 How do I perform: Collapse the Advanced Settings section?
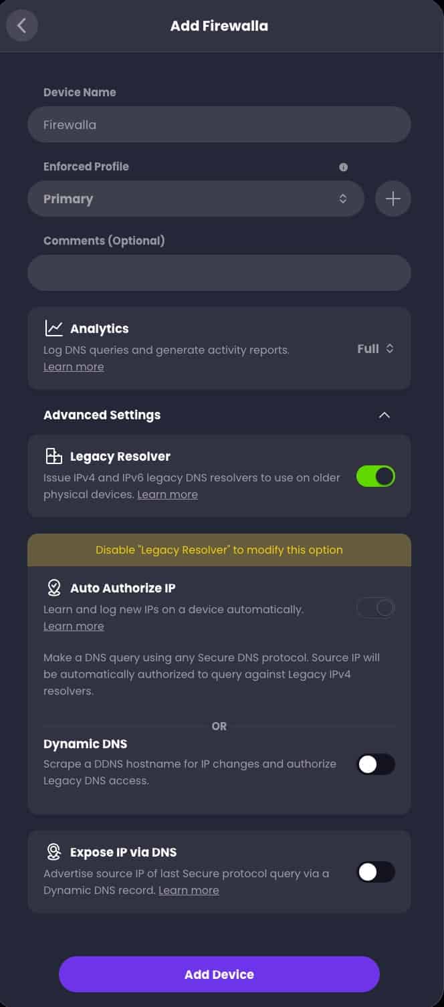tap(384, 415)
